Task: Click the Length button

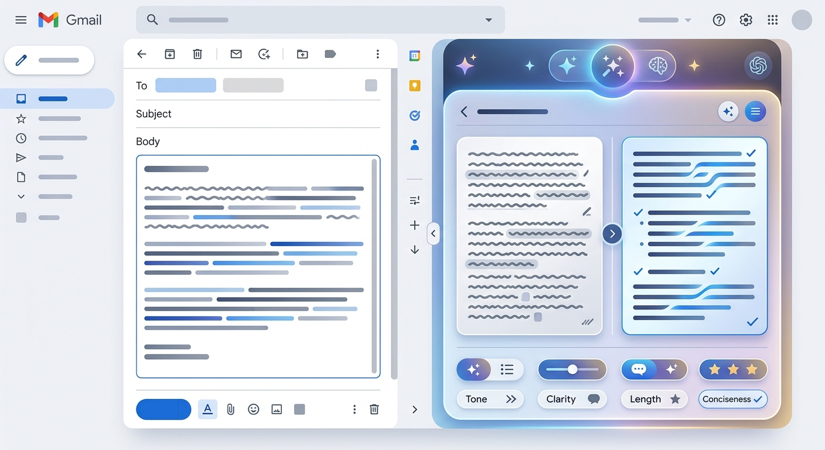Action: coord(654,399)
